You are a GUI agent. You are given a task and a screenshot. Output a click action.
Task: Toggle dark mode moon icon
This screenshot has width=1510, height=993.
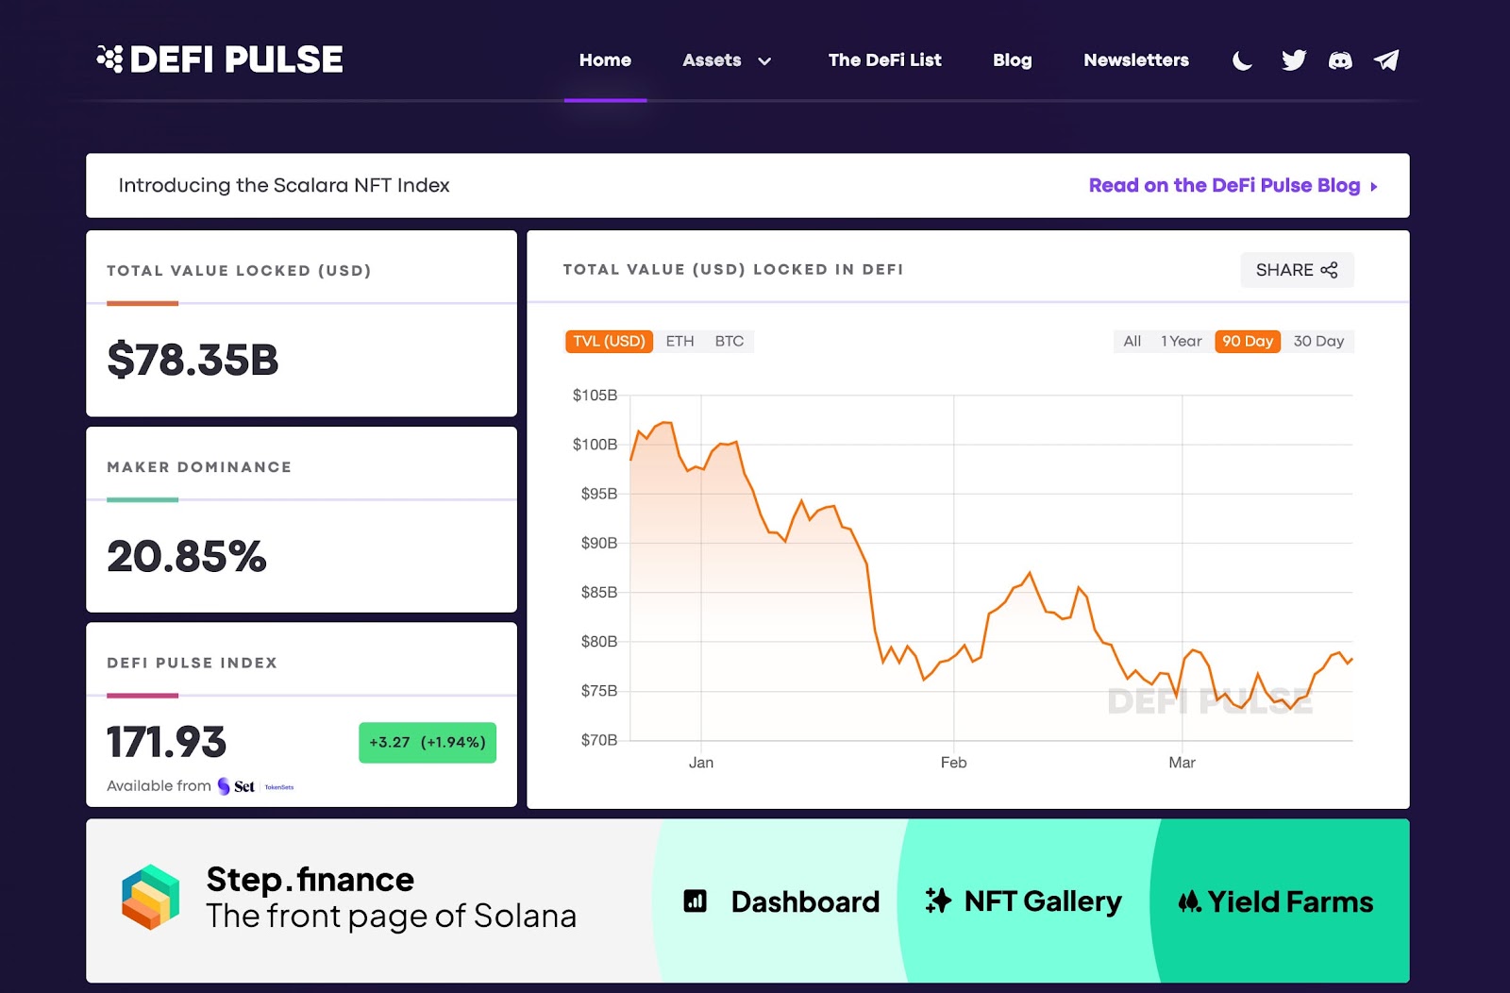[1243, 60]
